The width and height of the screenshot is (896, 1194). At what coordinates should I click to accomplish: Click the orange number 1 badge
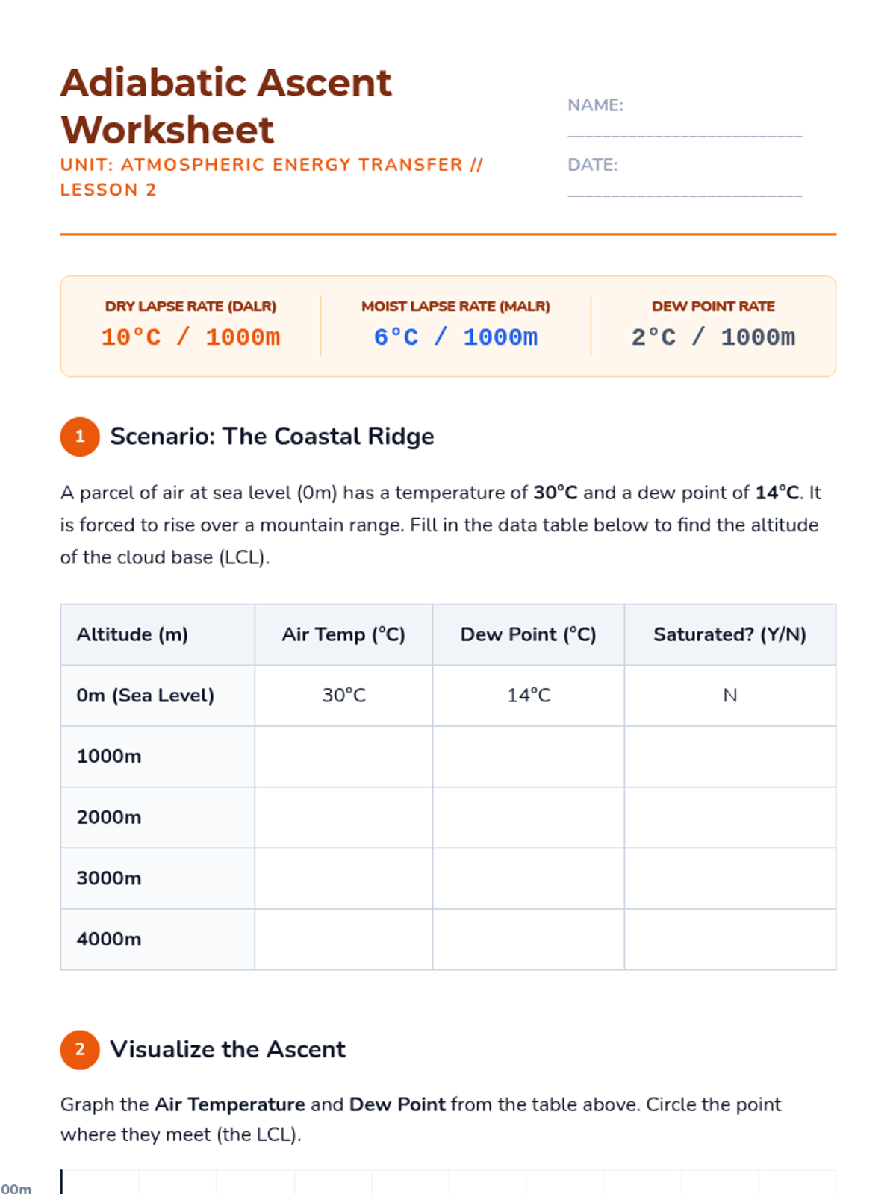(80, 437)
